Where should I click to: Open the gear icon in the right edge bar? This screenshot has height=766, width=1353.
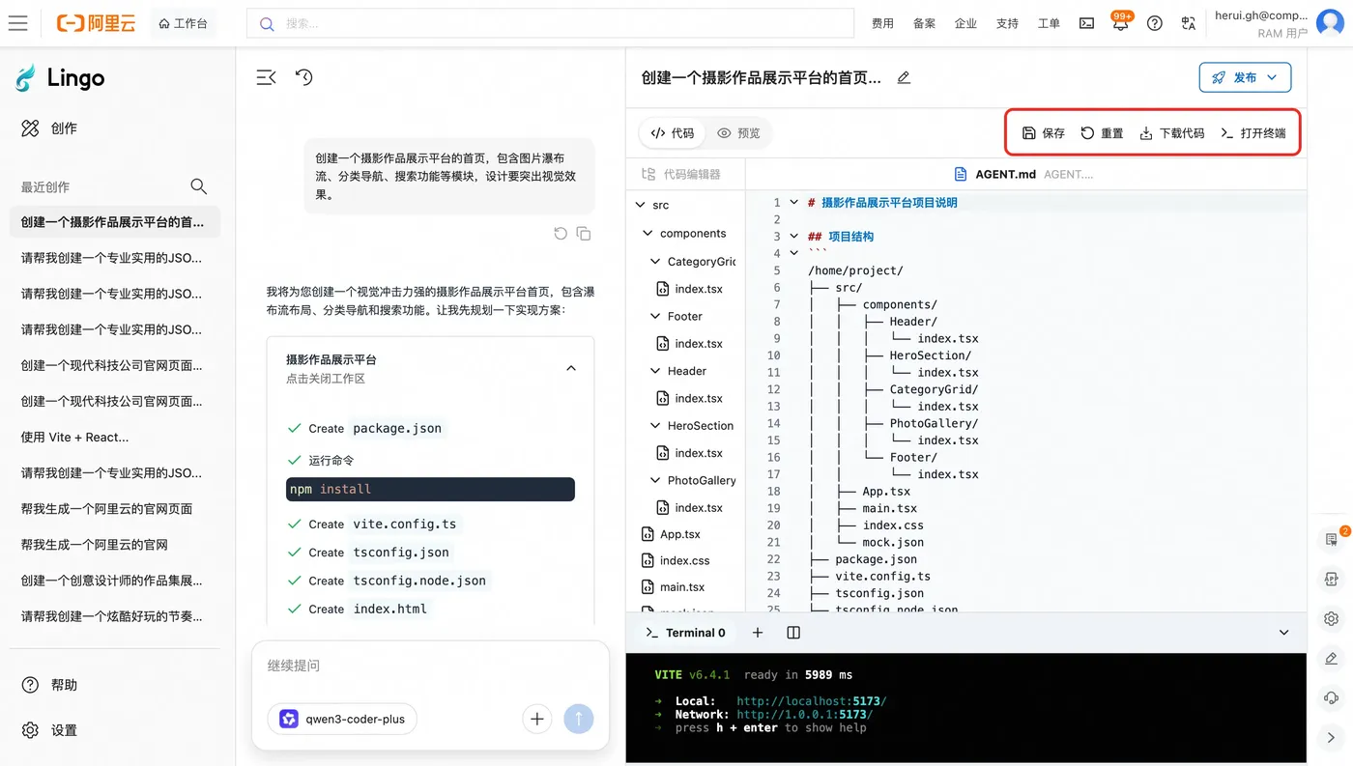(1332, 618)
